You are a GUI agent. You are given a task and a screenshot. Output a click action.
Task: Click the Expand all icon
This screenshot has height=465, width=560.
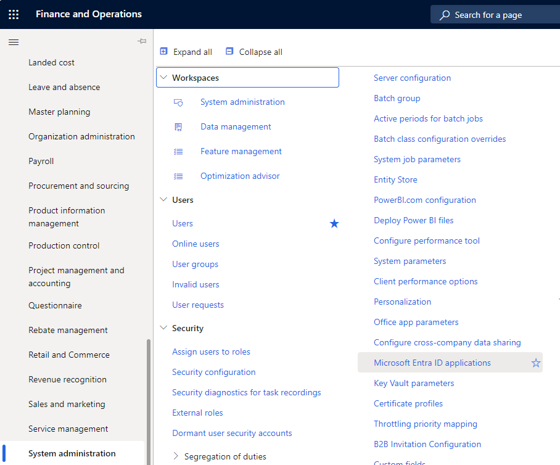(x=164, y=52)
